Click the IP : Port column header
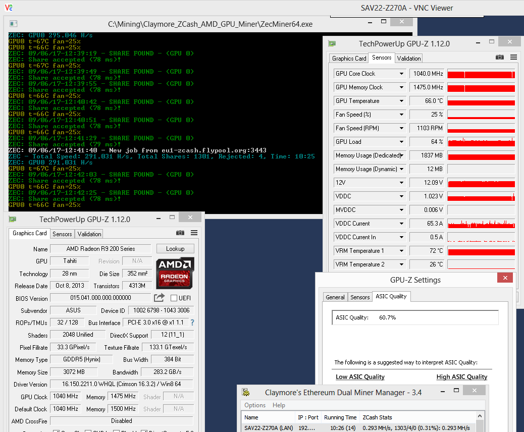Image resolution: width=524 pixels, height=432 pixels. pyautogui.click(x=308, y=417)
